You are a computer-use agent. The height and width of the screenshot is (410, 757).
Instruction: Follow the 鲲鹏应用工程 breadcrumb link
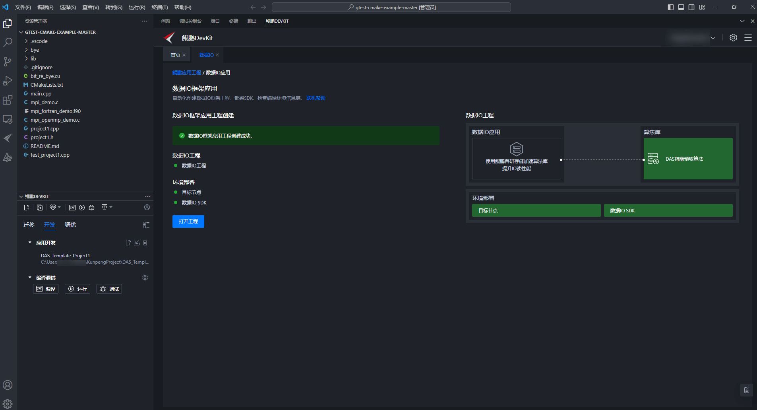pyautogui.click(x=187, y=72)
